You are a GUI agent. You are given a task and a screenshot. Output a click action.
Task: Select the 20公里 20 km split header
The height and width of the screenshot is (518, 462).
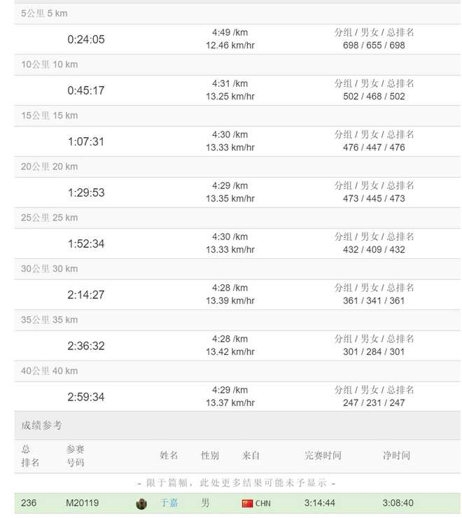click(49, 167)
